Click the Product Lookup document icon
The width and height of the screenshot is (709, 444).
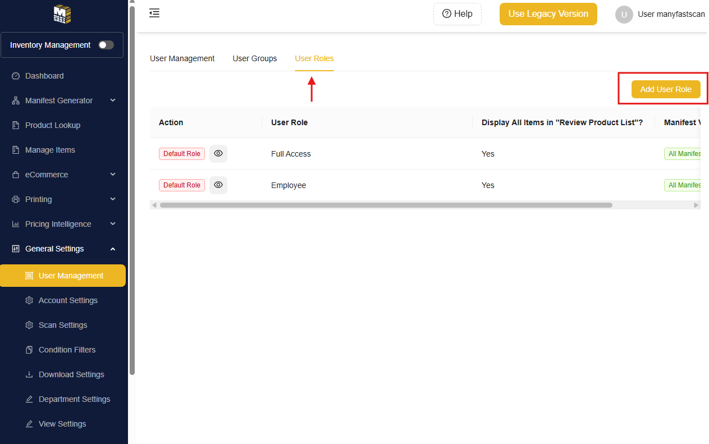click(16, 125)
